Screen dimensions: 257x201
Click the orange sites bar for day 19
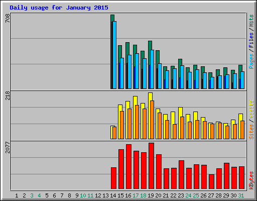coord(152,120)
